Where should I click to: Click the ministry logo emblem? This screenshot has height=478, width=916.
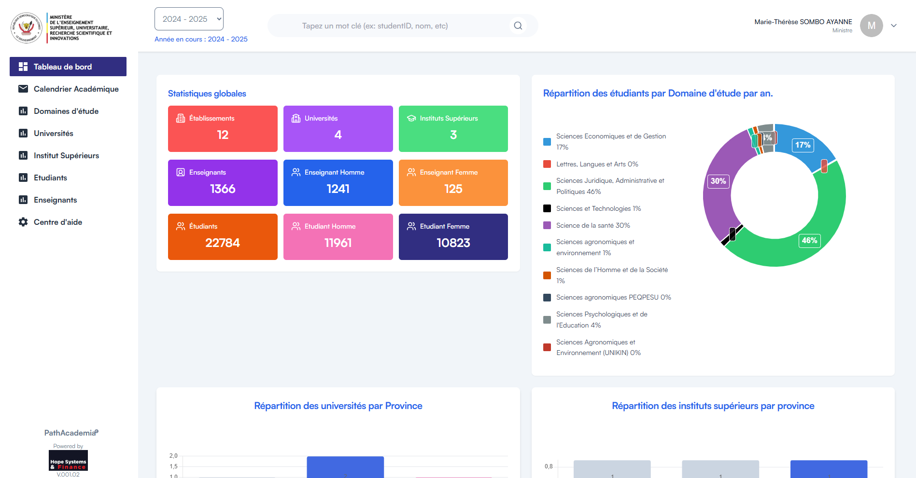[26, 27]
